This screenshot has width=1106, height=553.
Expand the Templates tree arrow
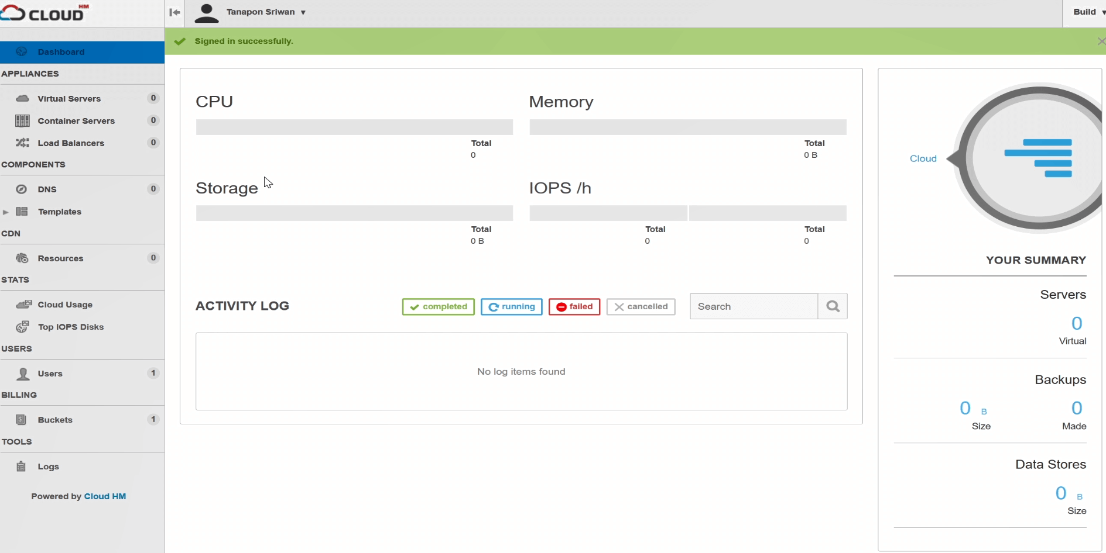click(6, 212)
